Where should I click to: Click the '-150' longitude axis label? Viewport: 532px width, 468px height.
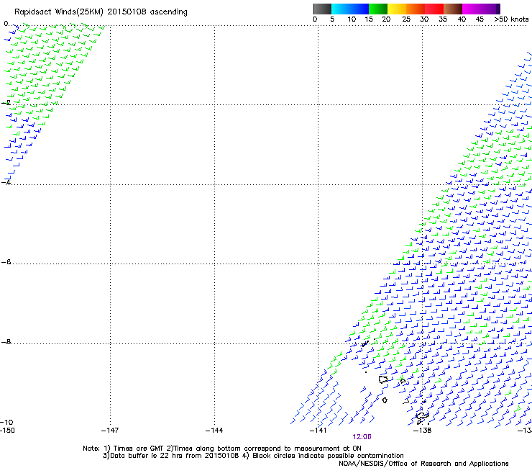coord(7,431)
